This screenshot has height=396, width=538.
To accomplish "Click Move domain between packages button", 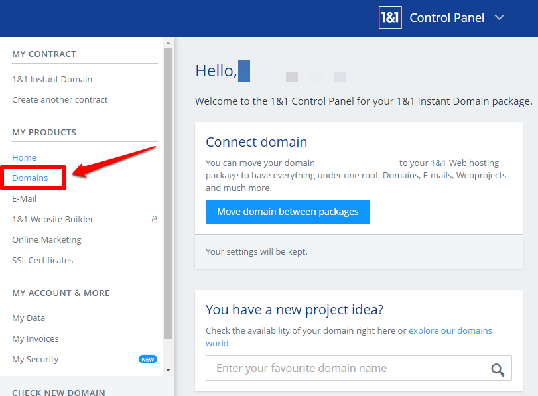I will click(x=288, y=212).
